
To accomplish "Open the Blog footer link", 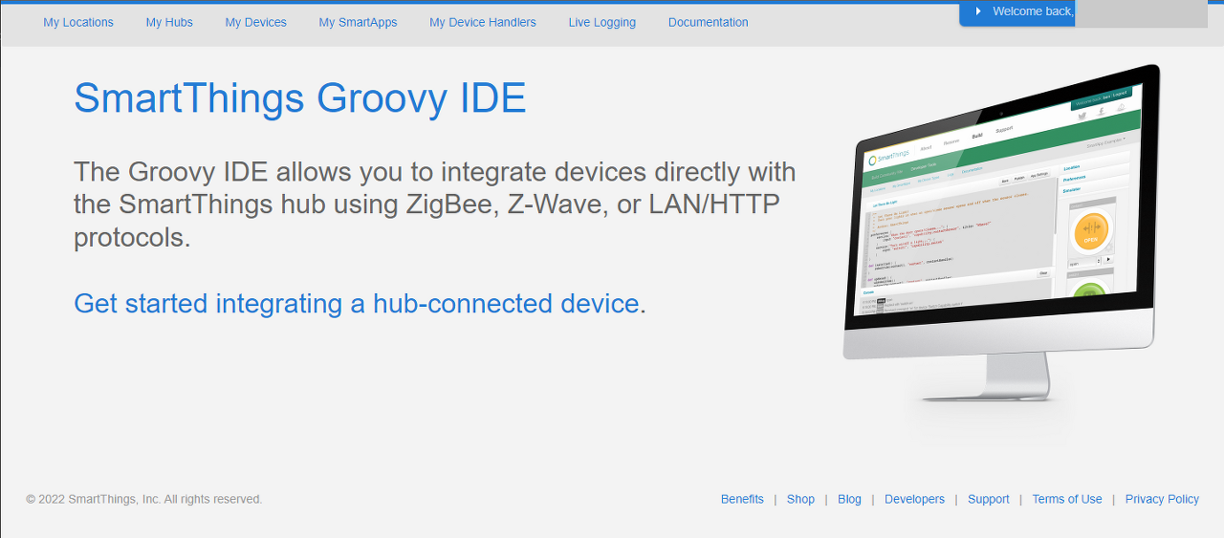I will (849, 499).
